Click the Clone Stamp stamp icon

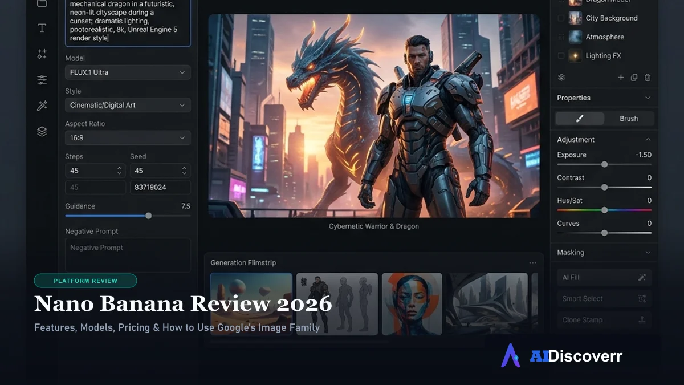tap(642, 320)
